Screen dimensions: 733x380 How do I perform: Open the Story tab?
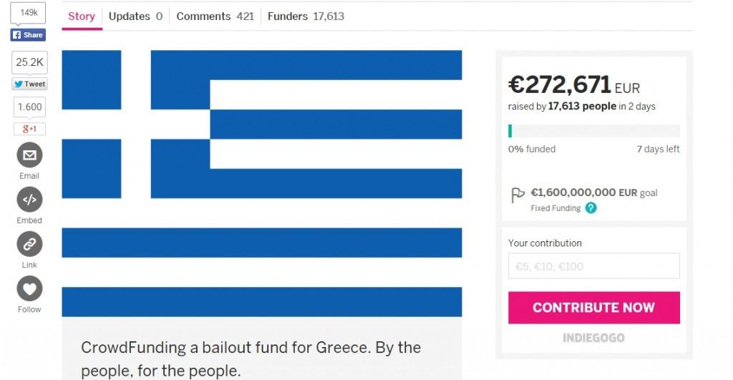pos(82,16)
